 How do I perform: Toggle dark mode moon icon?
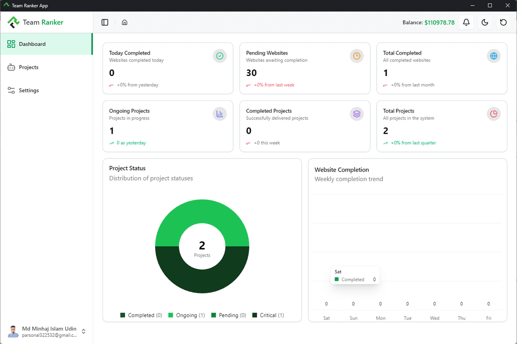(x=484, y=22)
